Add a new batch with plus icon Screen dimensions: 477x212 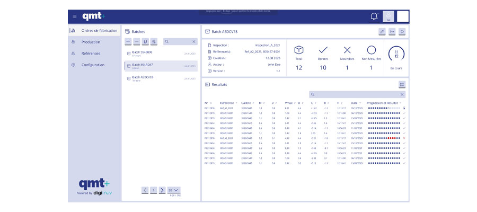pos(128,41)
